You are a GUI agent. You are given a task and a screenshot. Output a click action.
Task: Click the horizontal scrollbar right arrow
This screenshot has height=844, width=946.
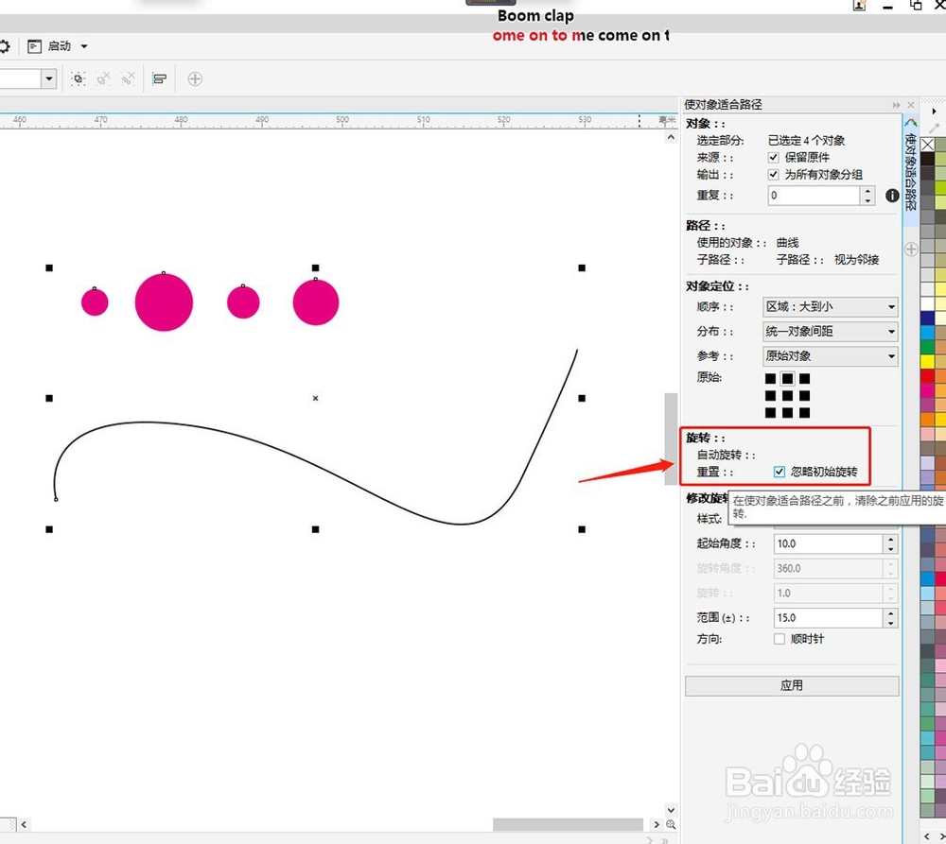[657, 824]
